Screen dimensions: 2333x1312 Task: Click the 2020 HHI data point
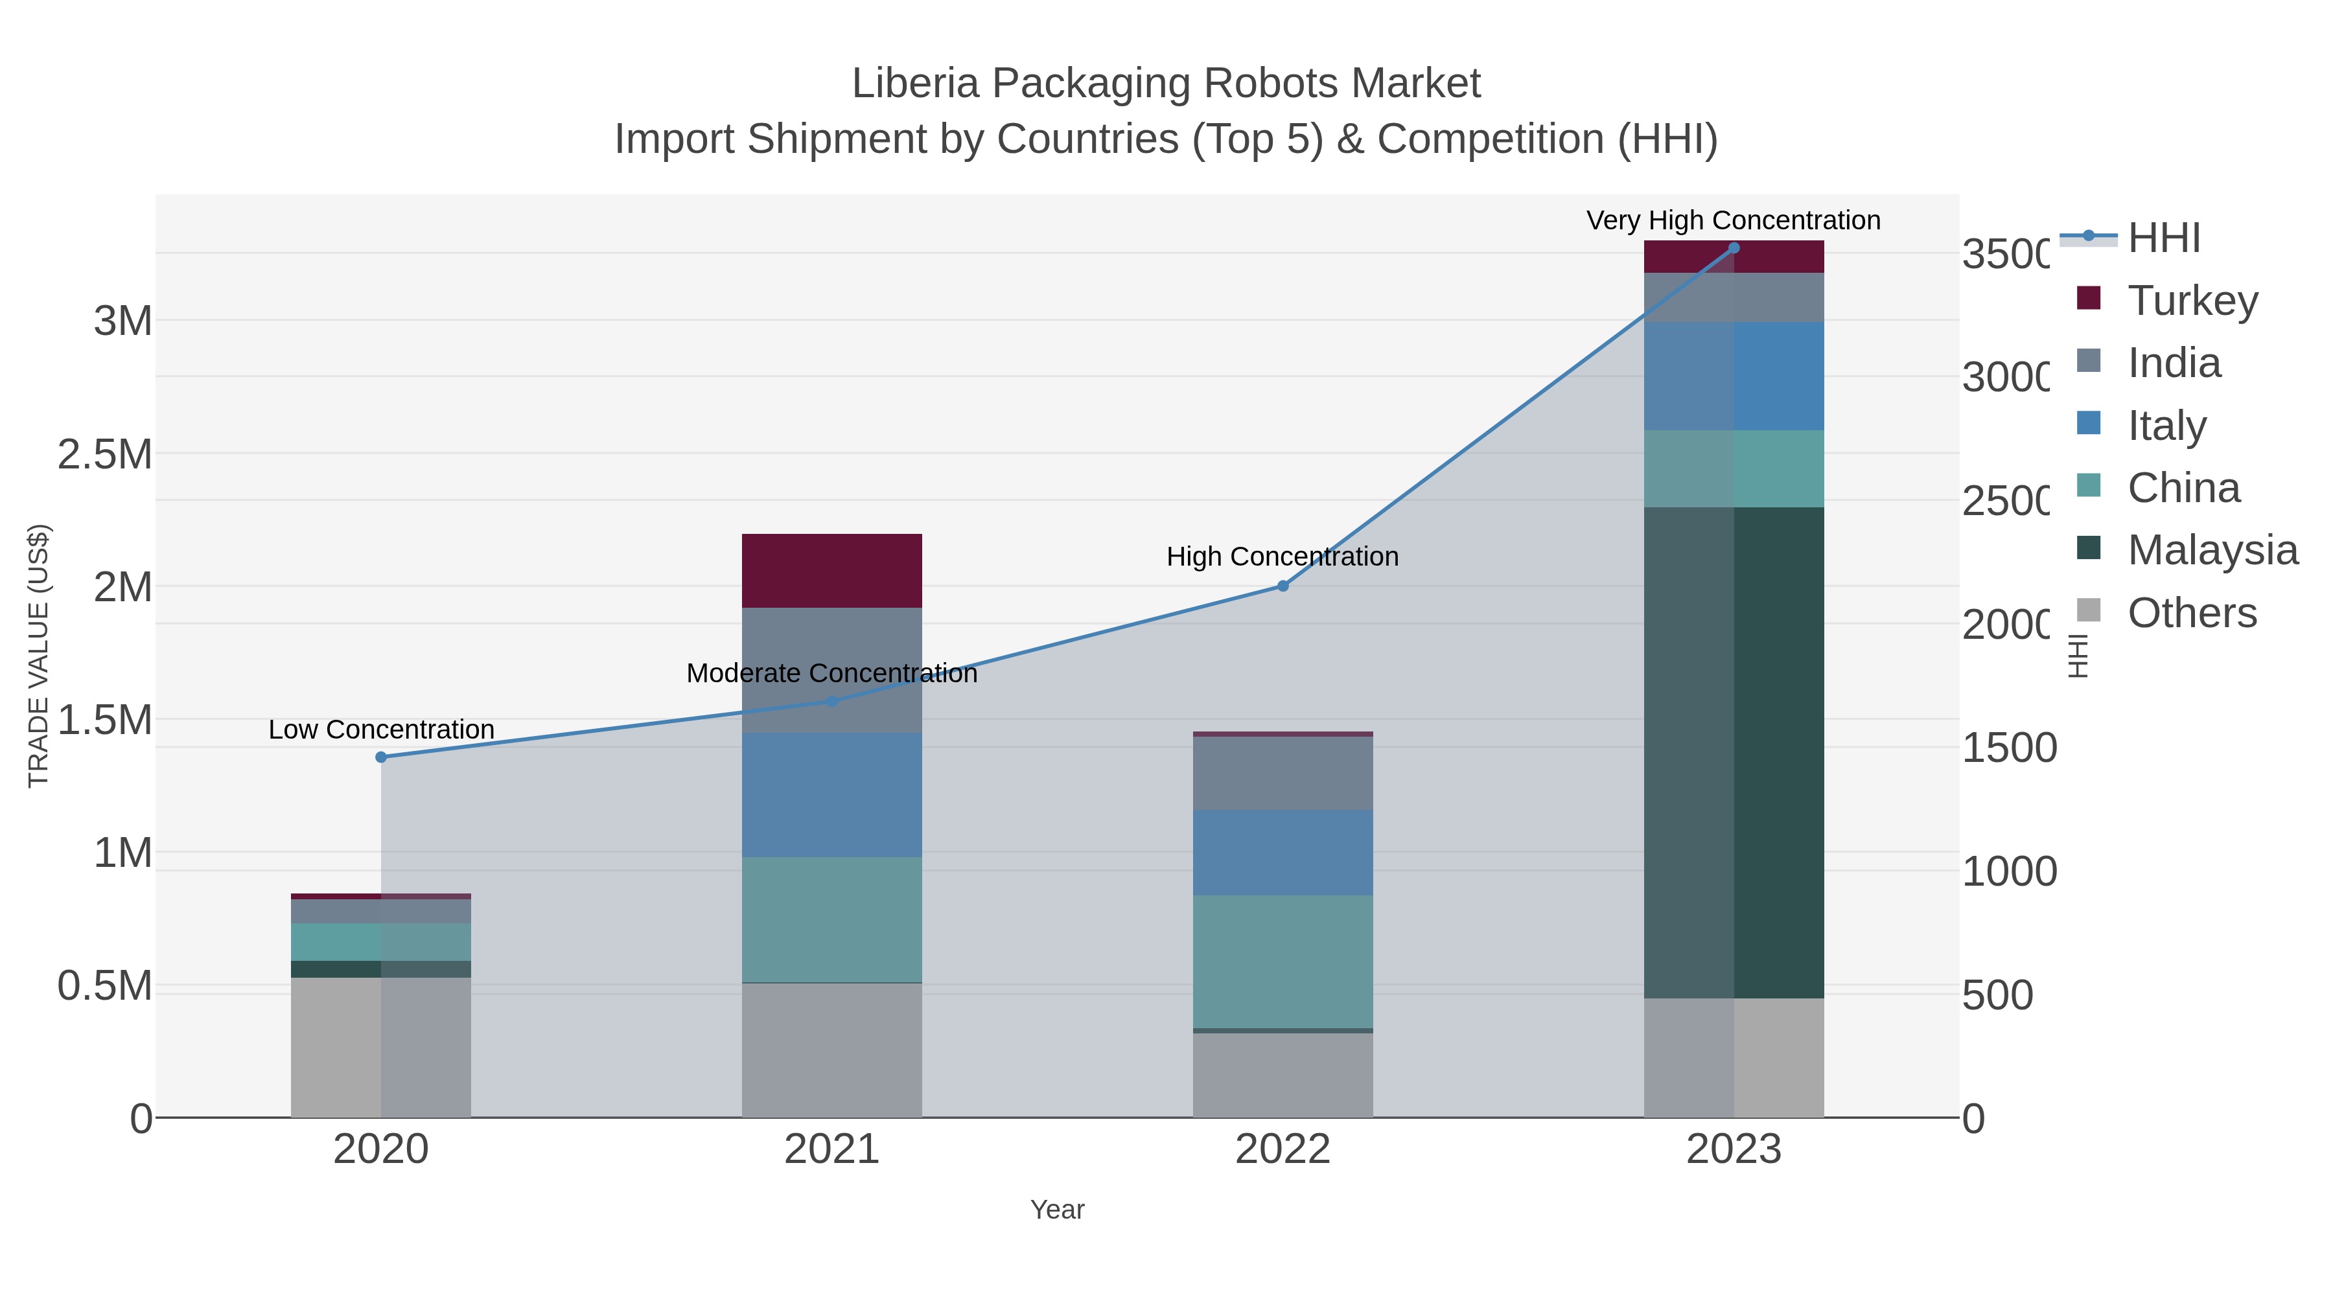coord(381,757)
